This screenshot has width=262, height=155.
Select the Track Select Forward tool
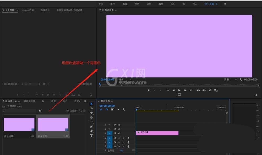91,108
